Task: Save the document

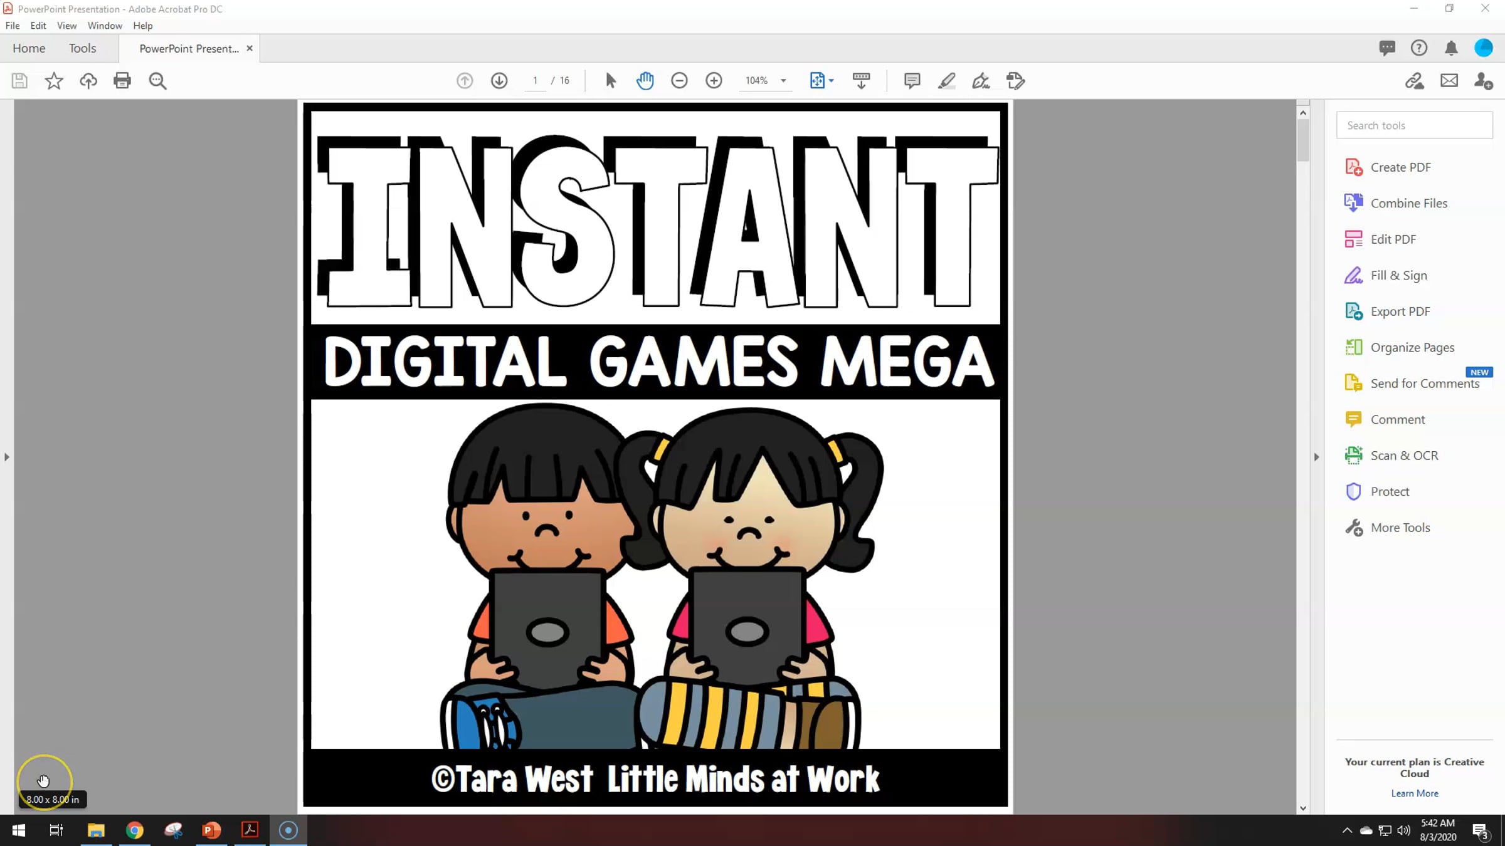Action: coord(19,81)
